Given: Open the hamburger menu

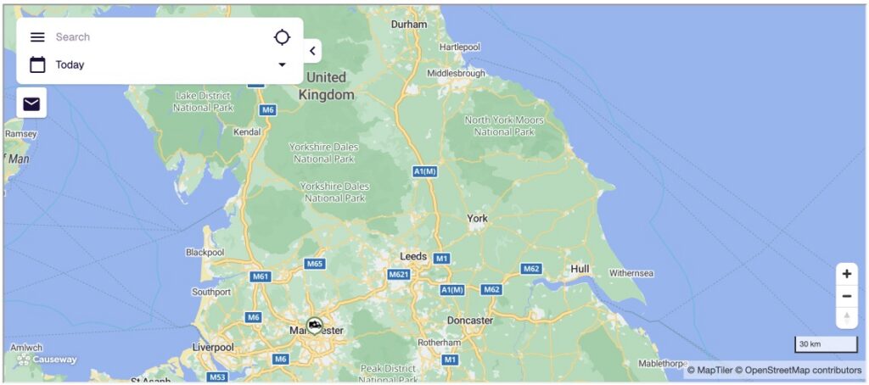Looking at the screenshot, I should (37, 37).
